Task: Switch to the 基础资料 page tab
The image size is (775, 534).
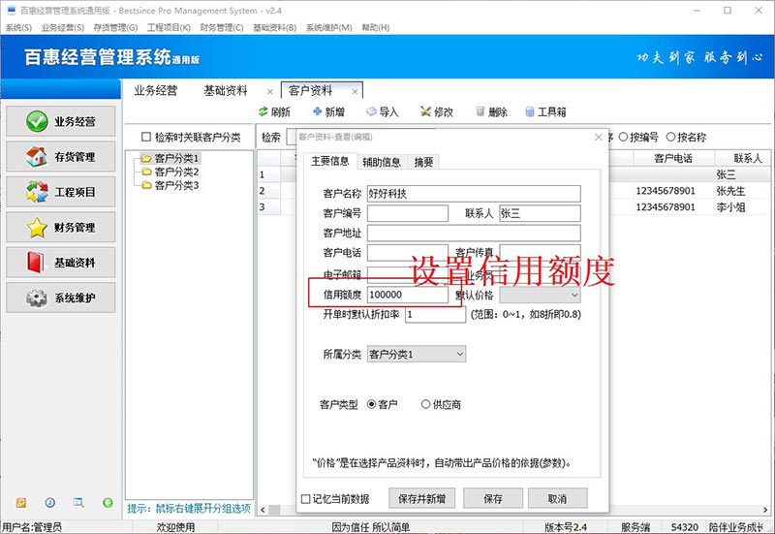Action: (226, 90)
